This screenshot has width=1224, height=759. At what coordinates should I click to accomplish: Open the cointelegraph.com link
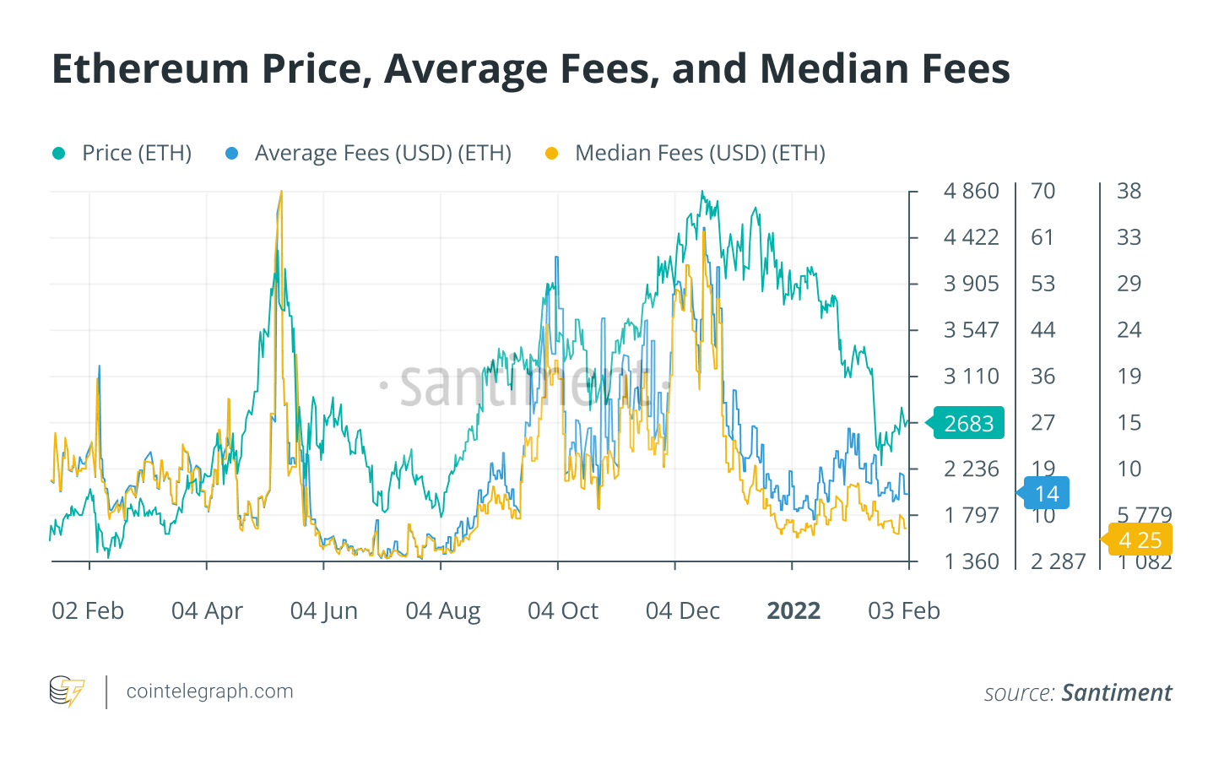click(209, 691)
